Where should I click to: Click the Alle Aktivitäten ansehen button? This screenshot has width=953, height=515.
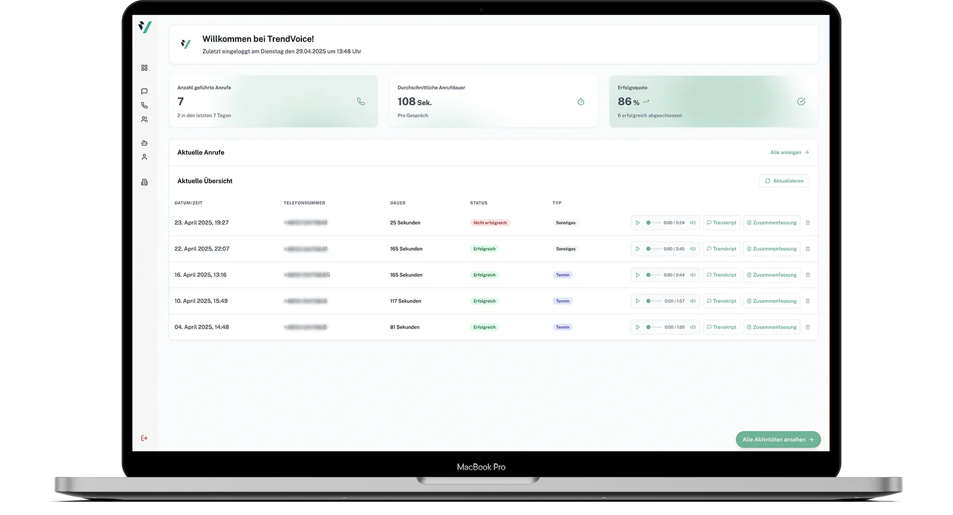point(778,439)
